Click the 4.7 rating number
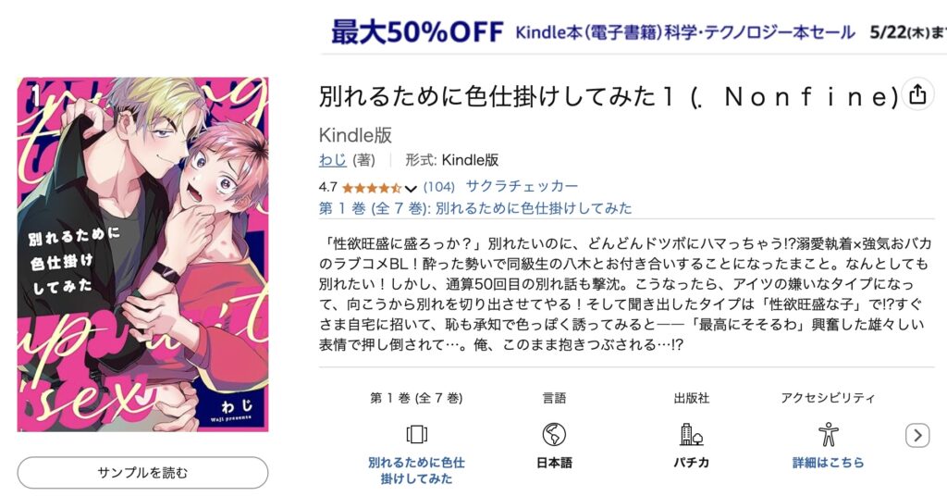Screen dimensions: 947x496 tap(328, 187)
